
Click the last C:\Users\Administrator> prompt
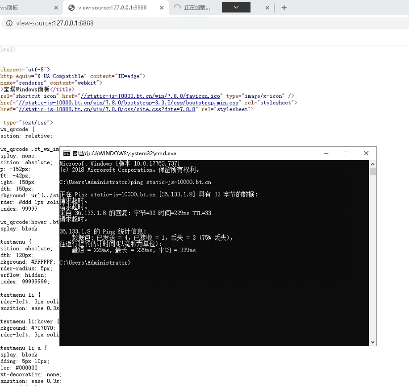click(95, 262)
